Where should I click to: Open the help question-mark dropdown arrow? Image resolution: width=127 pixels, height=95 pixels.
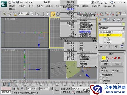coord(115,3)
